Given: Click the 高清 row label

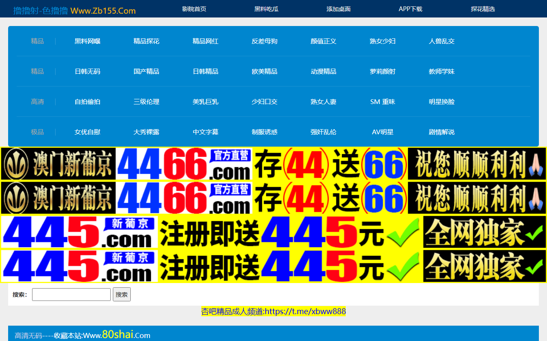Looking at the screenshot, I should [x=37, y=102].
